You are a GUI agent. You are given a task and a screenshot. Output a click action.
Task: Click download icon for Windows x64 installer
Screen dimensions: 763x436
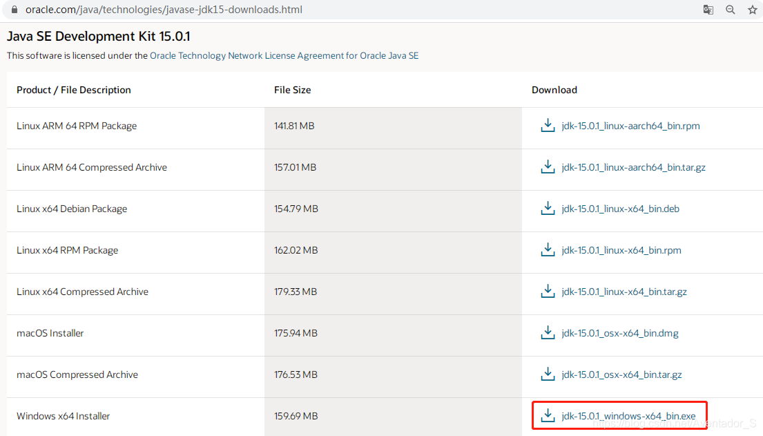pos(548,416)
